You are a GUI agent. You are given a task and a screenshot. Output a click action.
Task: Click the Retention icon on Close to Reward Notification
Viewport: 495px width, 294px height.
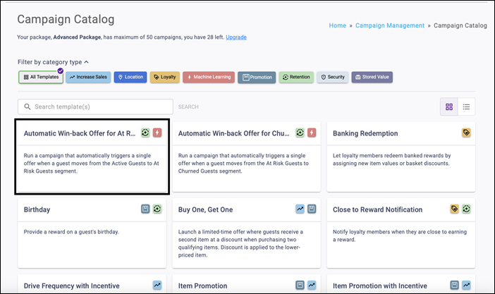466,209
